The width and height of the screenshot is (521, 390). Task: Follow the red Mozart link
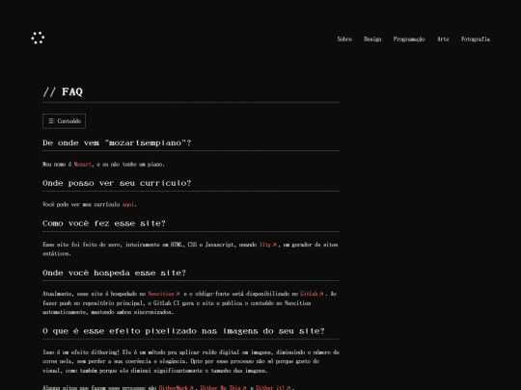82,164
